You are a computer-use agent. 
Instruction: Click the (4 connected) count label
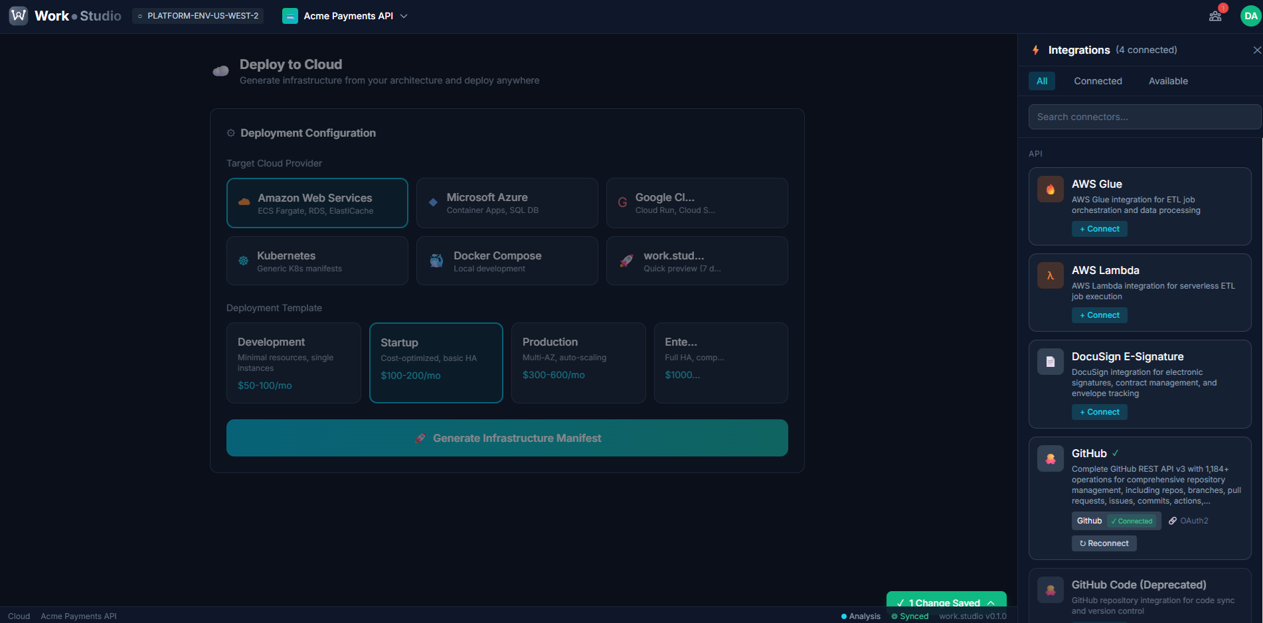click(1146, 50)
